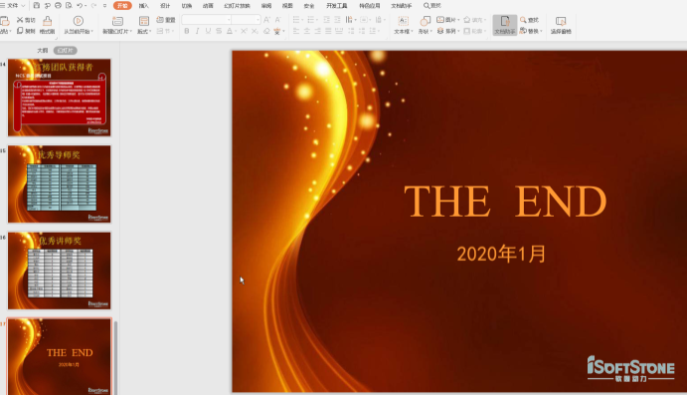Expand the font name dropdown box
The width and height of the screenshot is (687, 395).
(207, 20)
